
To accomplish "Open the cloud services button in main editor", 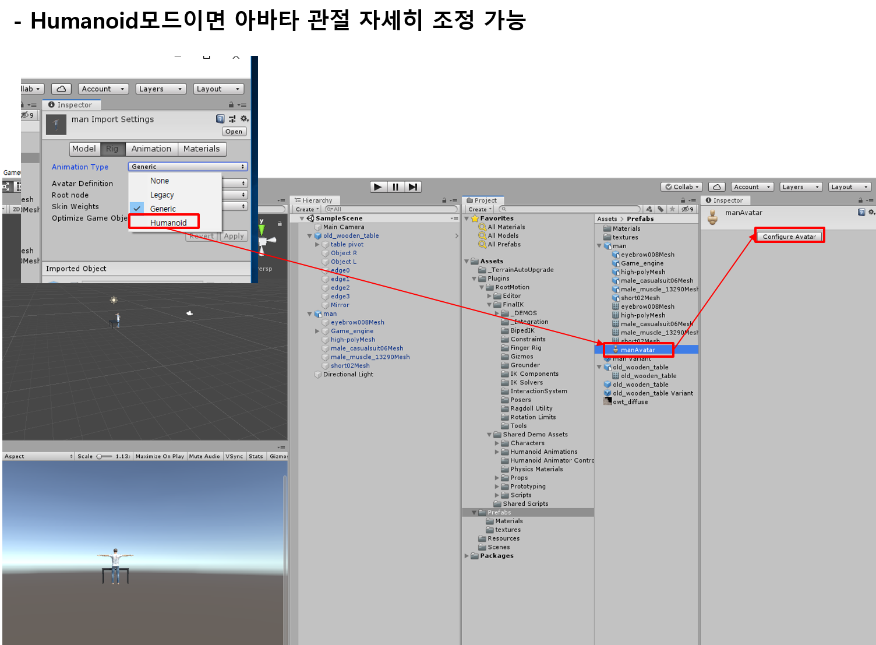I will click(716, 187).
